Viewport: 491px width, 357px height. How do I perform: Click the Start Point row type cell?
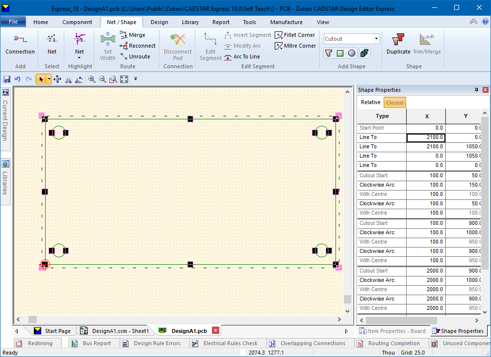[x=382, y=128]
